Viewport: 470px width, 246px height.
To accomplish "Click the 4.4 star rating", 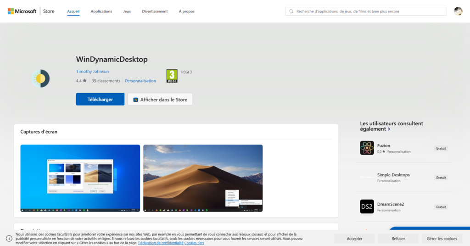I will [81, 81].
